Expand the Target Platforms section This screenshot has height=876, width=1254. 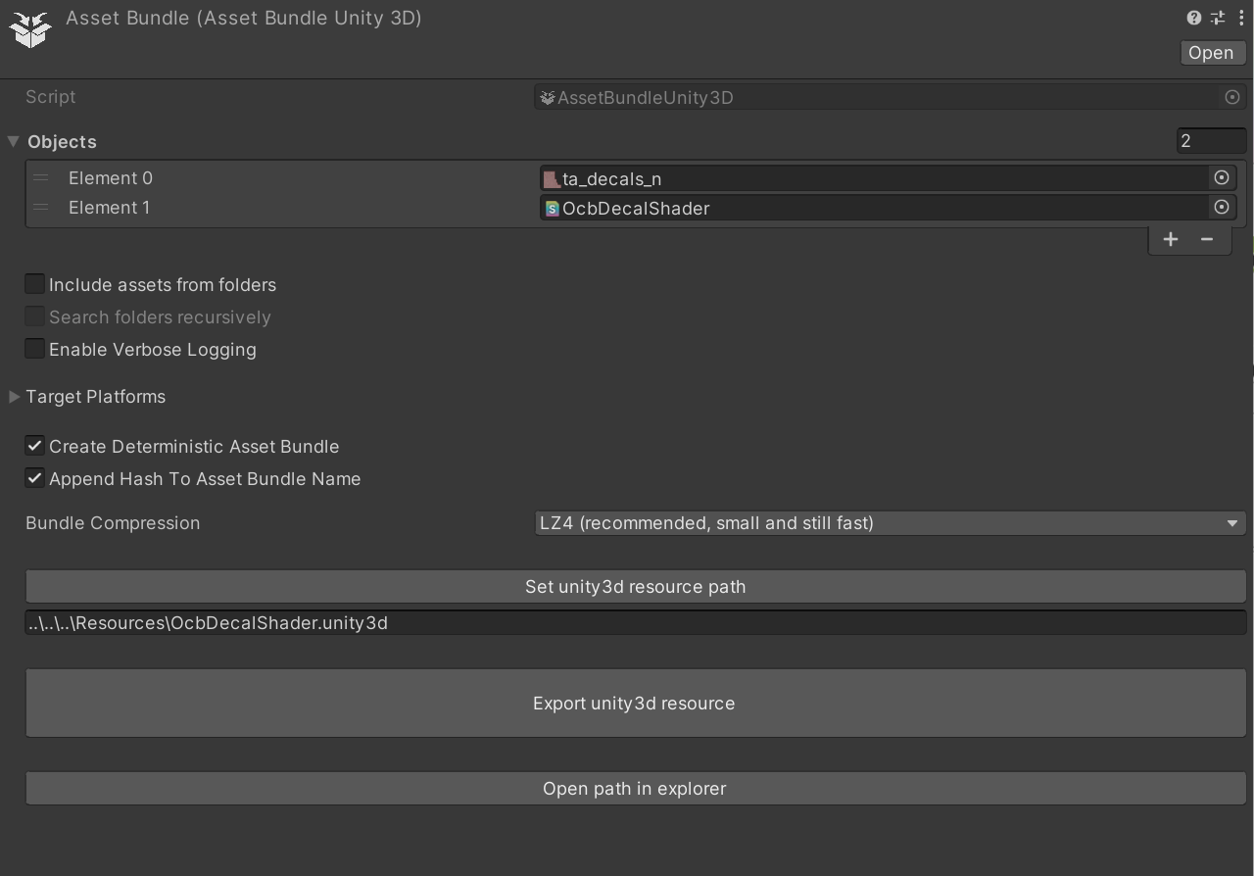coord(14,396)
